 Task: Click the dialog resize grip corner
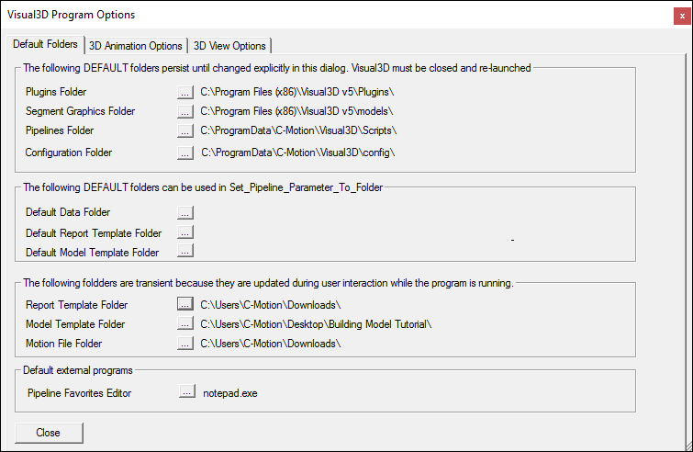[688, 446]
